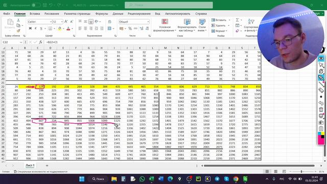The height and width of the screenshot is (184, 327).
Task: Switch to Разметка страницы tab
Action: pos(77,14)
